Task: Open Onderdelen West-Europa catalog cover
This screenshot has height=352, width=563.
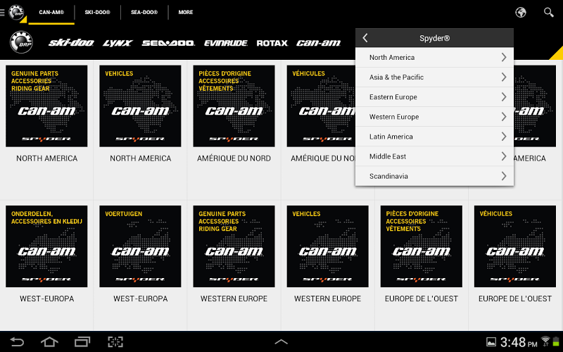Action: click(46, 246)
